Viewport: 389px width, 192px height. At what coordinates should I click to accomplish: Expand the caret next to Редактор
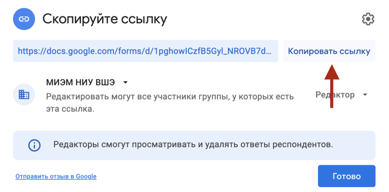[365, 95]
